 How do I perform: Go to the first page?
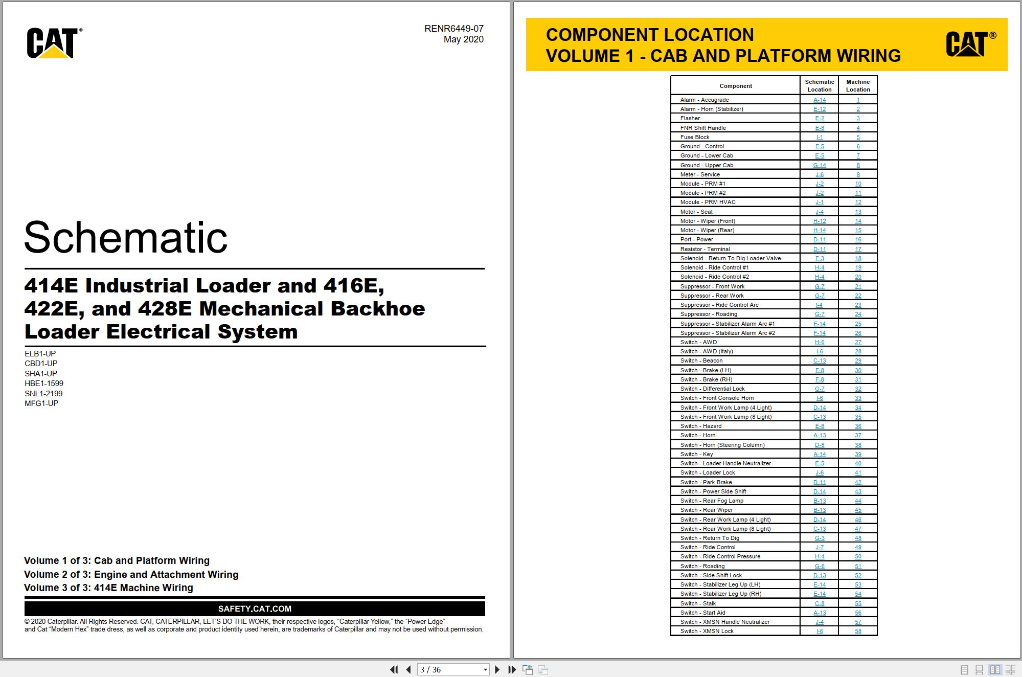[394, 669]
